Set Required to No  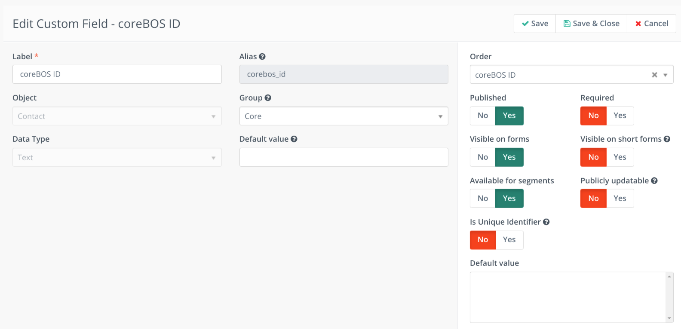(593, 116)
